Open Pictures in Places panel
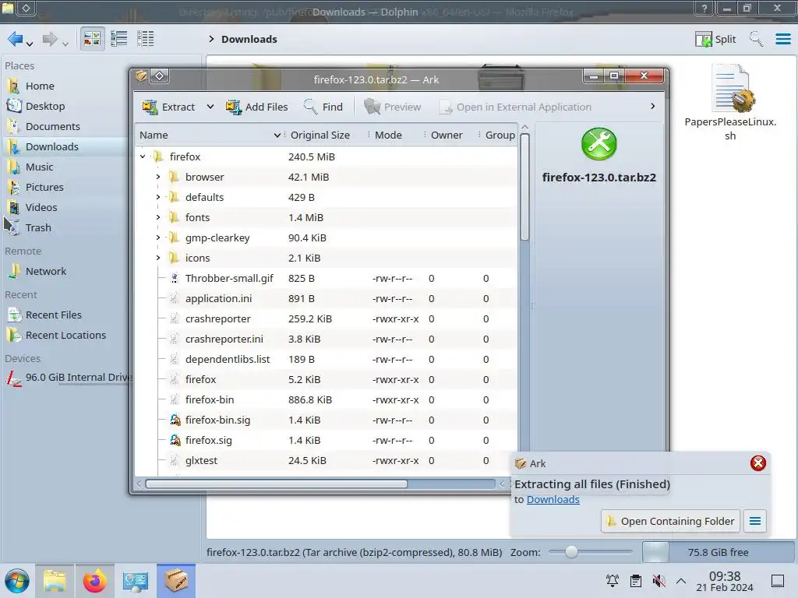Screen dimensions: 798x598 click(44, 188)
